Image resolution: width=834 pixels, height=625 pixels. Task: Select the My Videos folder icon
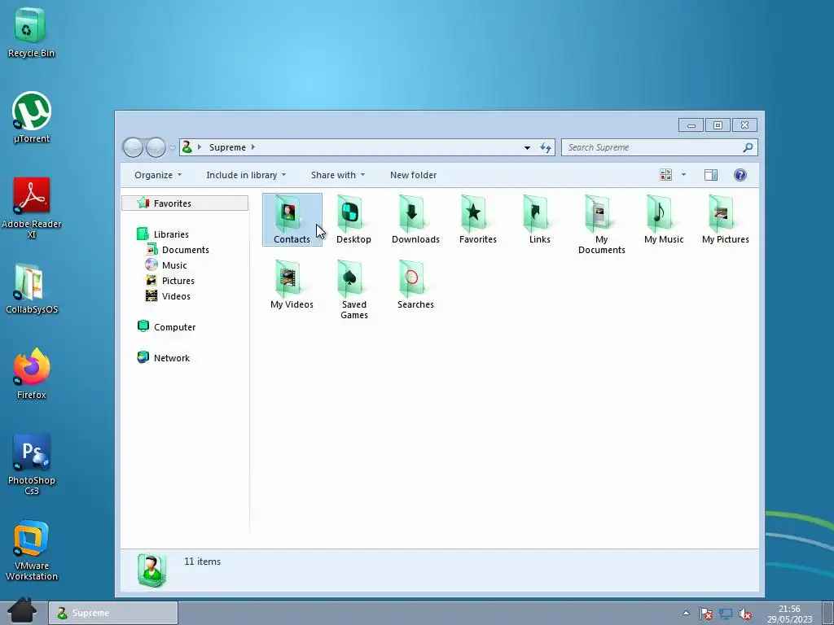pos(292,284)
